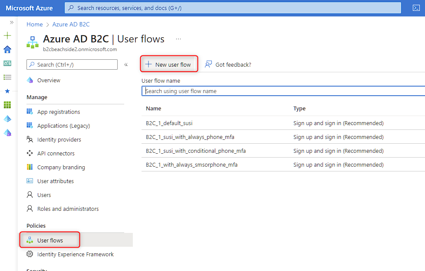Click the blue diamond icon in left rail

(x=7, y=119)
